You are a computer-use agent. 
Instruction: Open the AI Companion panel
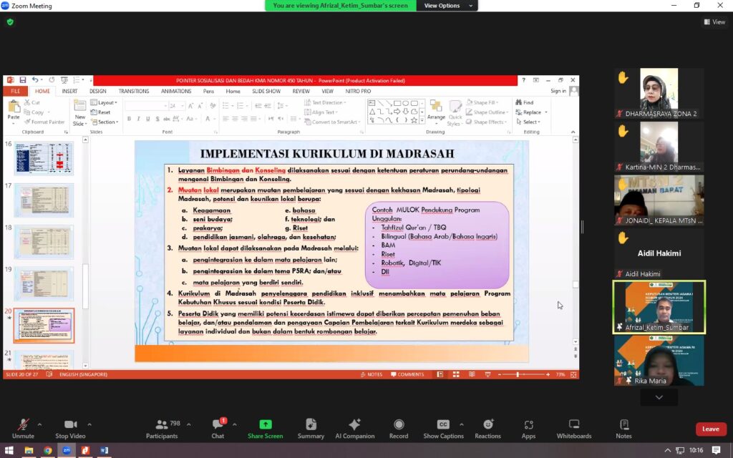point(354,425)
